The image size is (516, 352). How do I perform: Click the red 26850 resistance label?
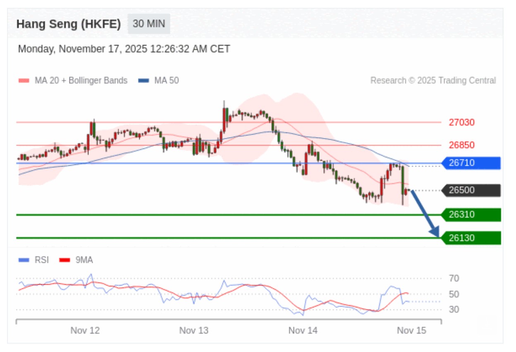point(461,145)
